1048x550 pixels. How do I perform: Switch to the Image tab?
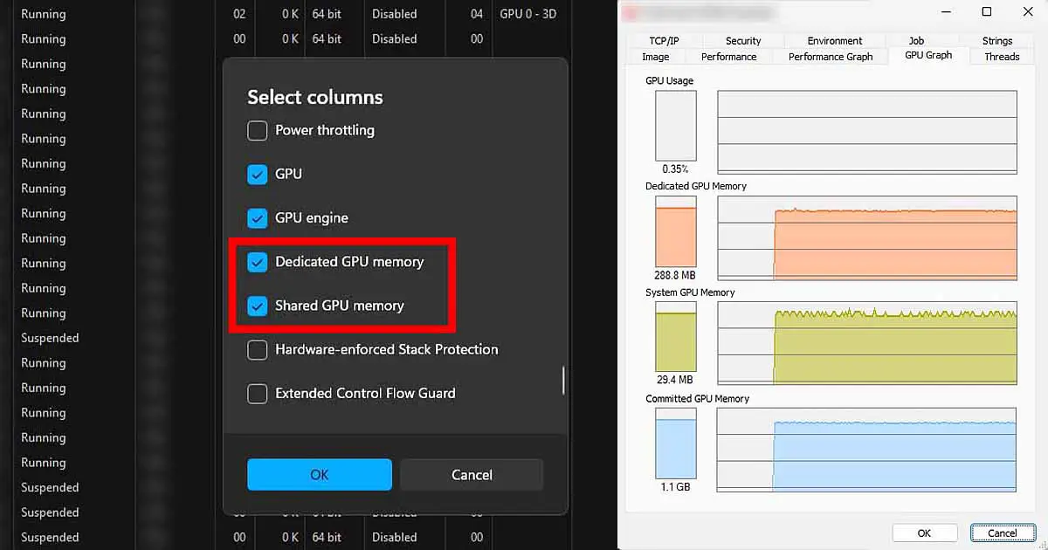654,56
